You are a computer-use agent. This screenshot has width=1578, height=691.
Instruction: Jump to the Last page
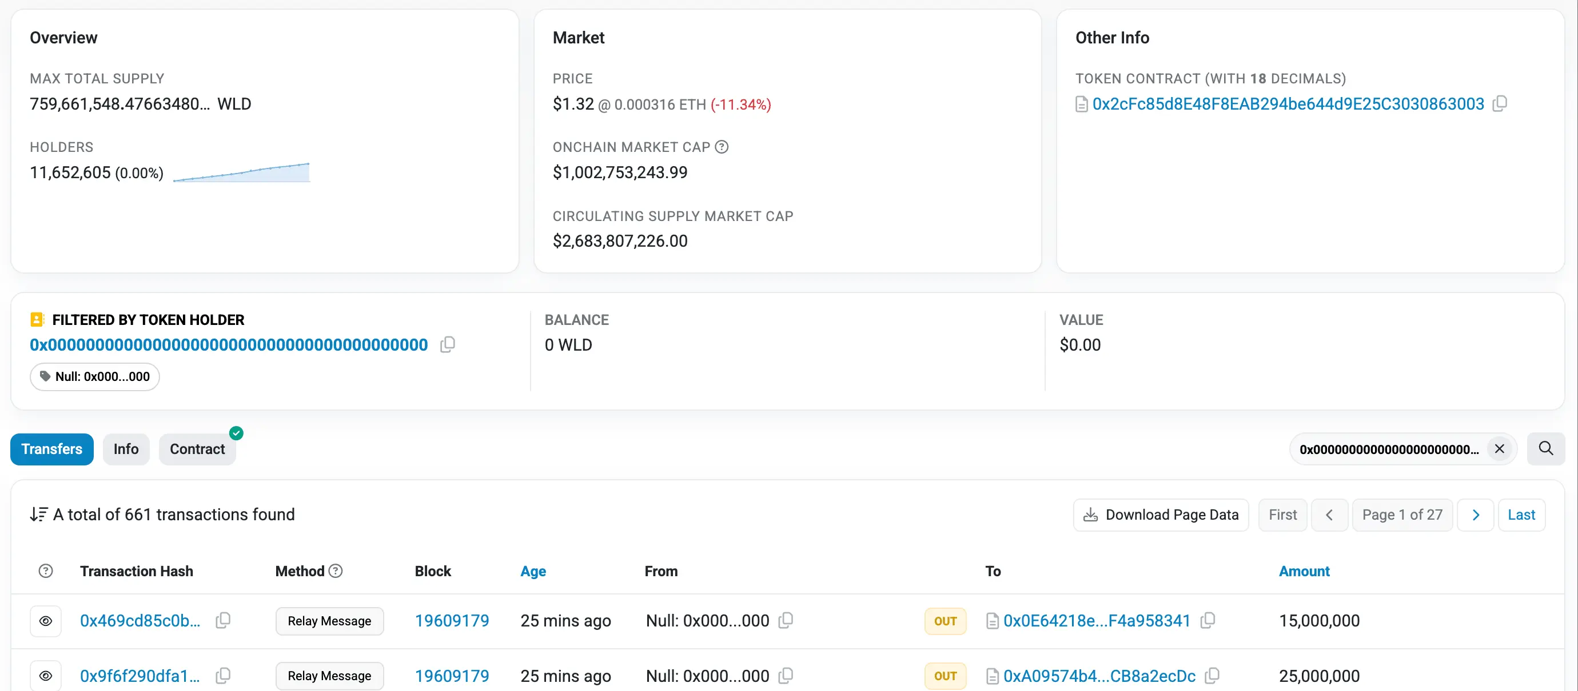(x=1521, y=515)
